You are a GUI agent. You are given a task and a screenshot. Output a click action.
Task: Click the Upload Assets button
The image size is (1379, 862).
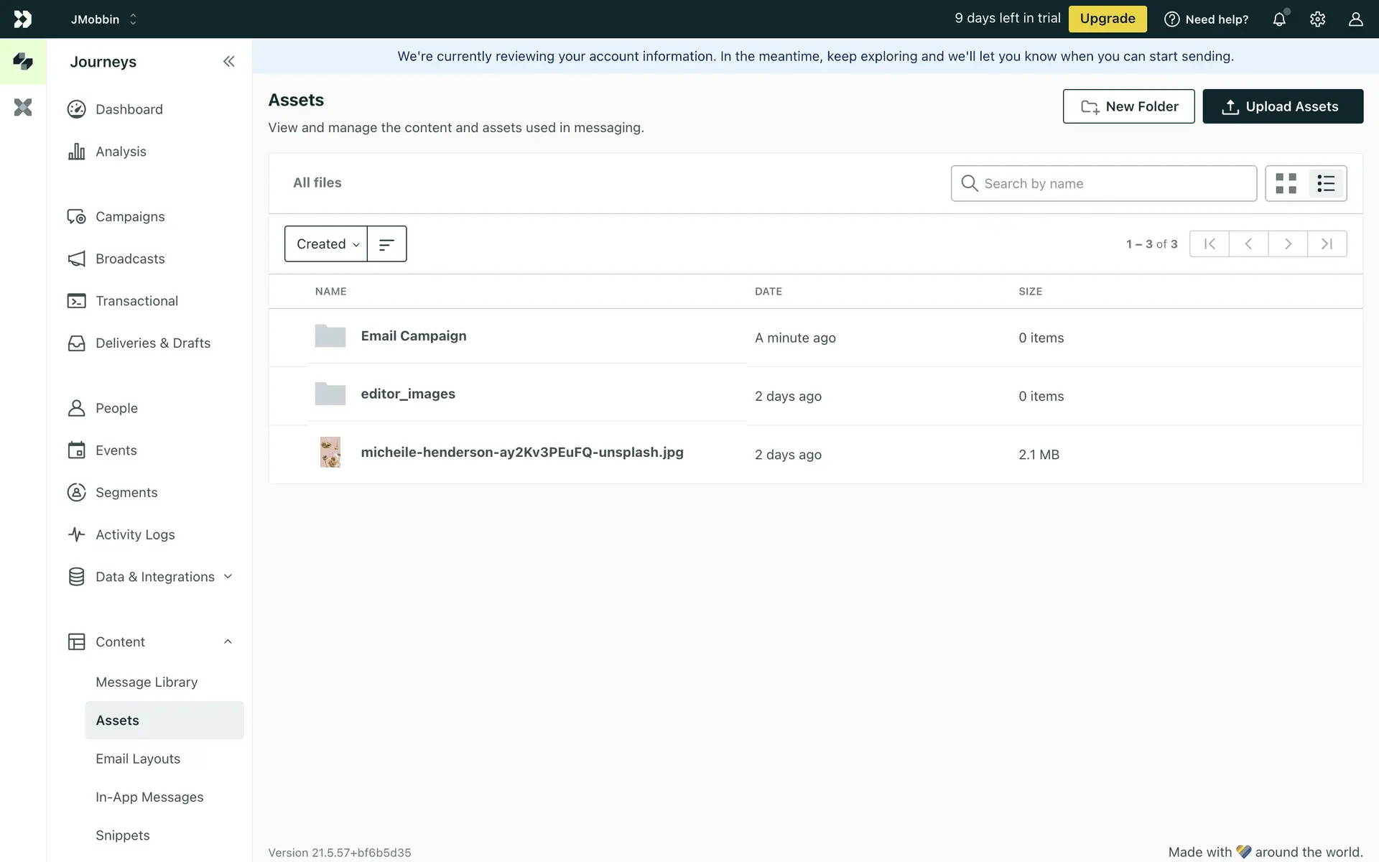1282,106
